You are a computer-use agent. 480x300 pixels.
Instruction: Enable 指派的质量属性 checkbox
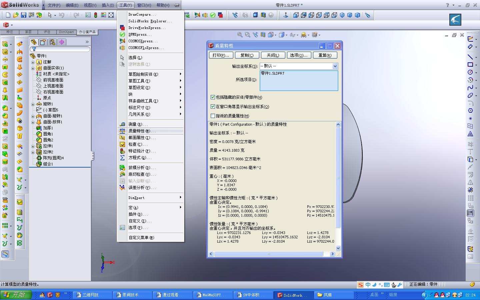point(213,116)
